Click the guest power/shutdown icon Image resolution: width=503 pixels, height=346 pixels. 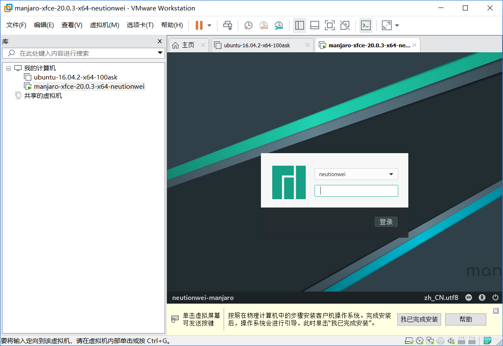click(x=495, y=298)
